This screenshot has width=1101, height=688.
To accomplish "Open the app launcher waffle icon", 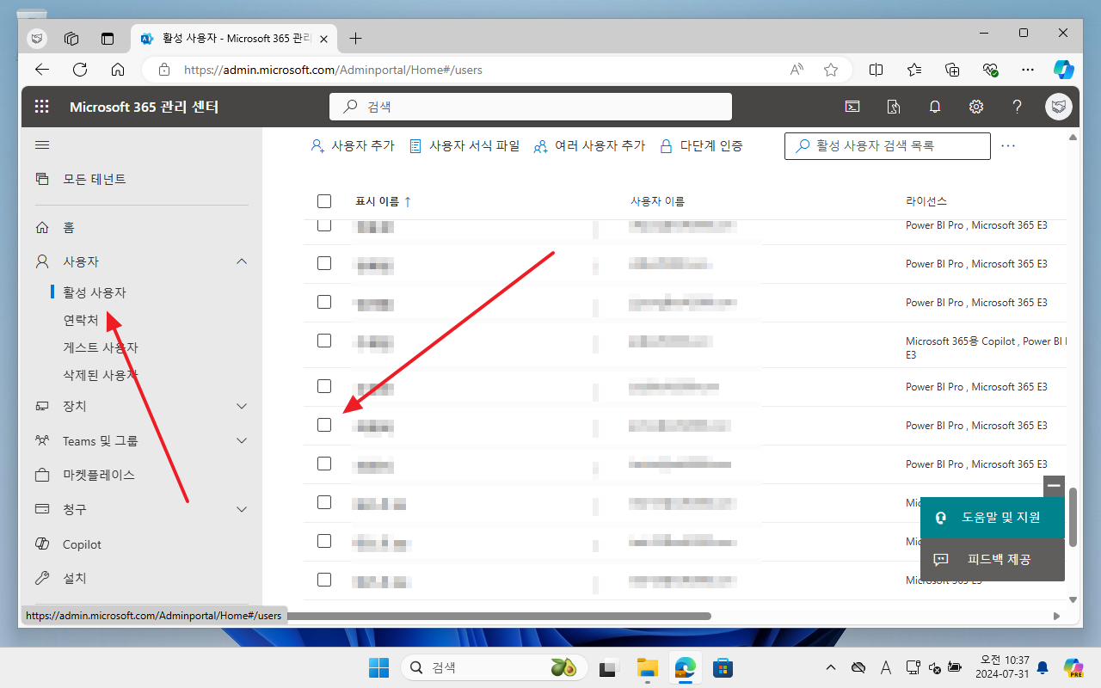I will click(41, 107).
